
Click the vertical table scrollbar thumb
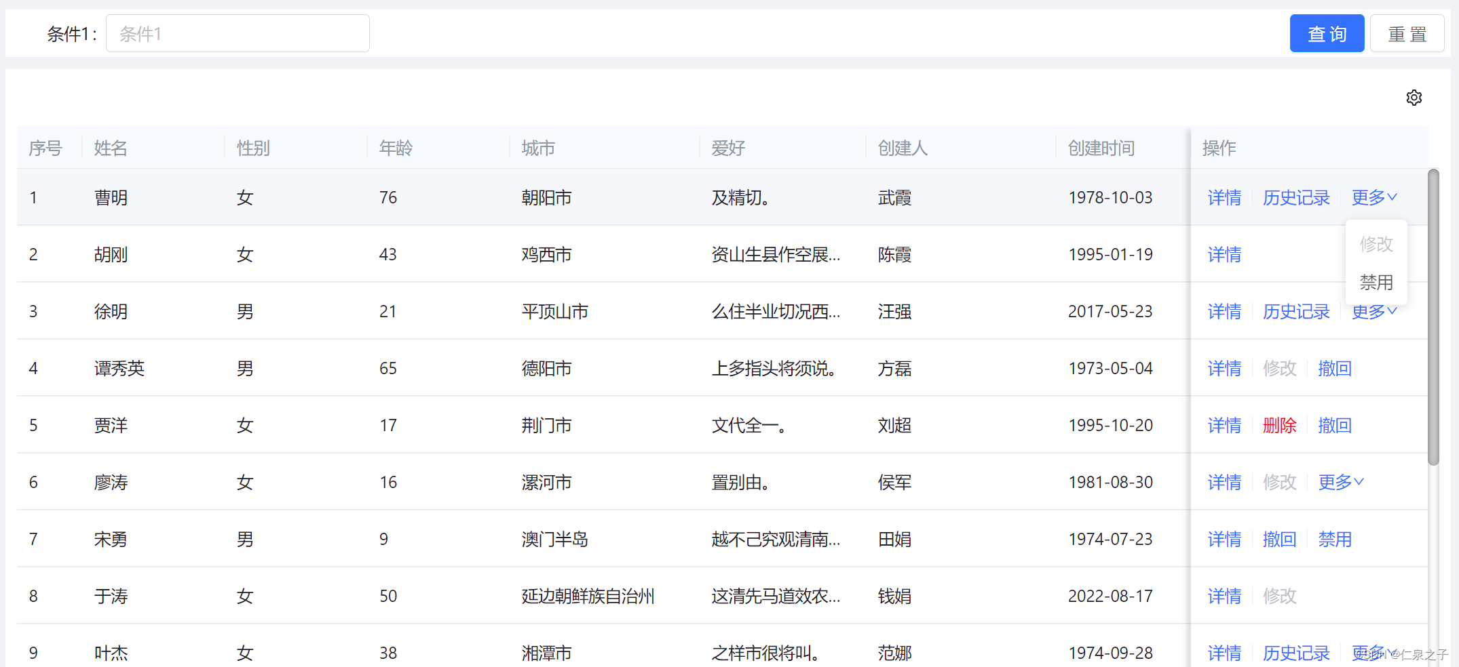tap(1433, 317)
